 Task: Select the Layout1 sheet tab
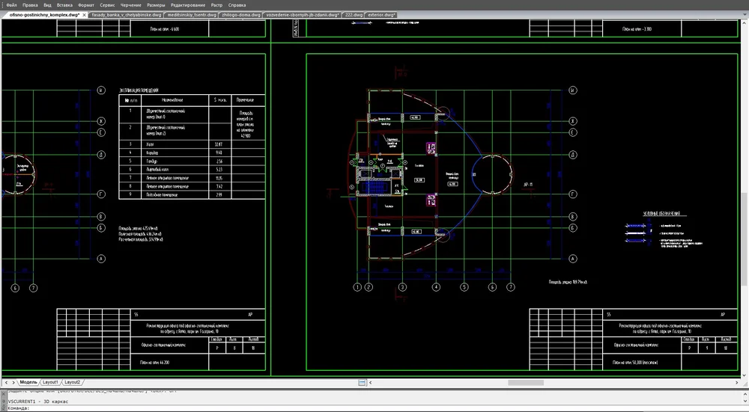pos(50,381)
